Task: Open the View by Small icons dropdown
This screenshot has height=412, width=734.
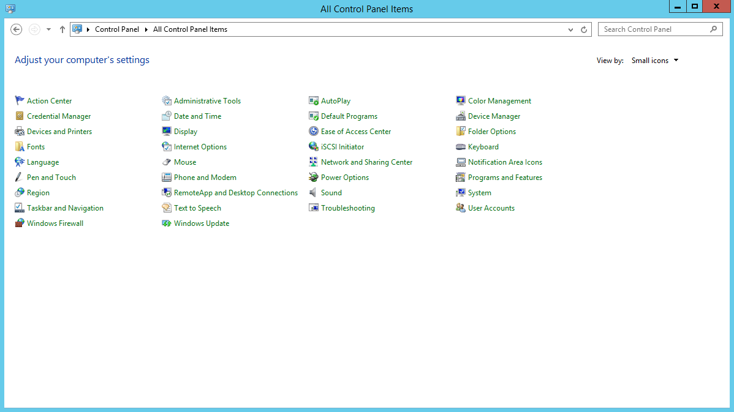Action: click(655, 61)
